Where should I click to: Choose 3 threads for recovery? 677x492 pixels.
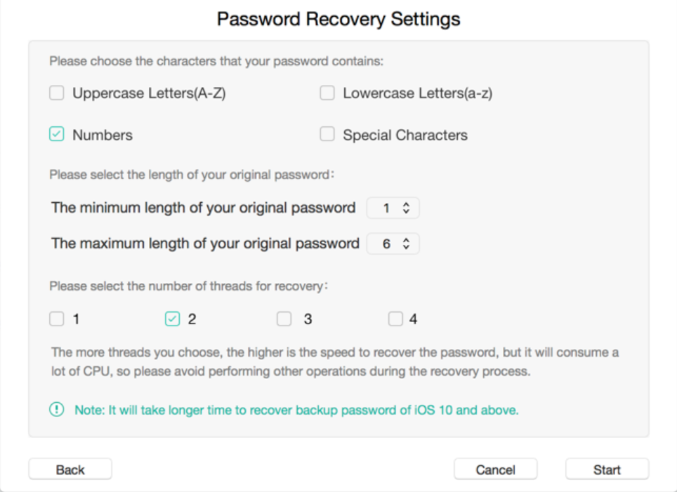284,319
